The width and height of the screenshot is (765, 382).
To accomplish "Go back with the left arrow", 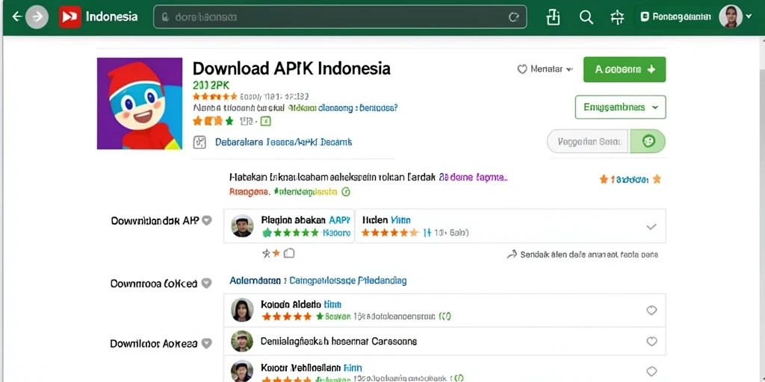I will coord(17,16).
